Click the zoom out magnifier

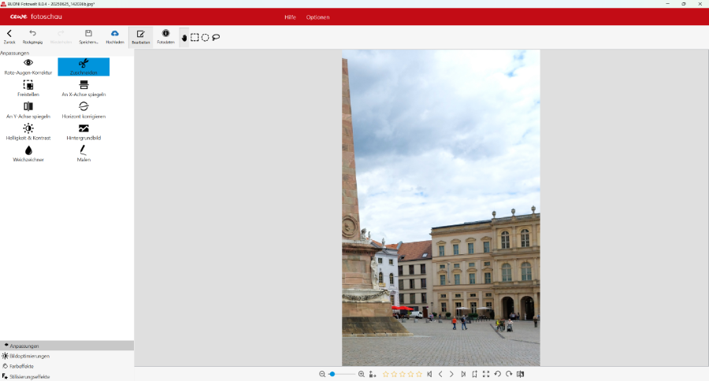pyautogui.click(x=322, y=374)
